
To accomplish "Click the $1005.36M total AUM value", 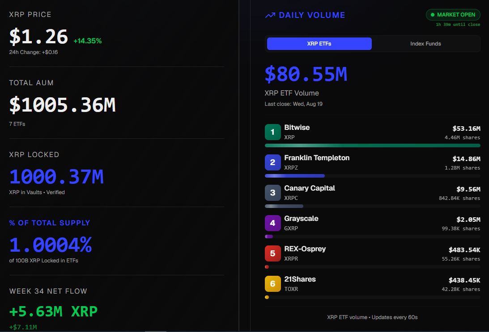I will pos(62,104).
